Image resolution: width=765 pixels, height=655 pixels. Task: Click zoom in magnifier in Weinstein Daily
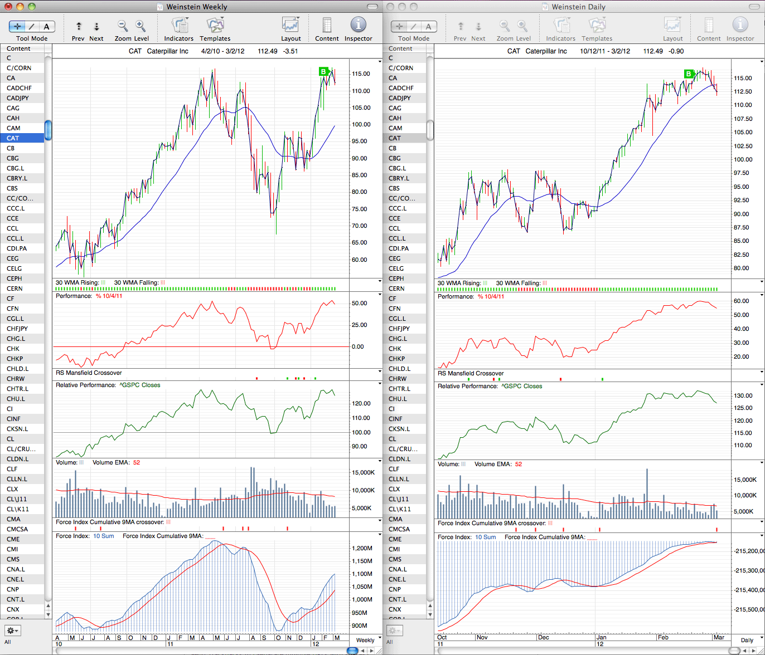522,26
